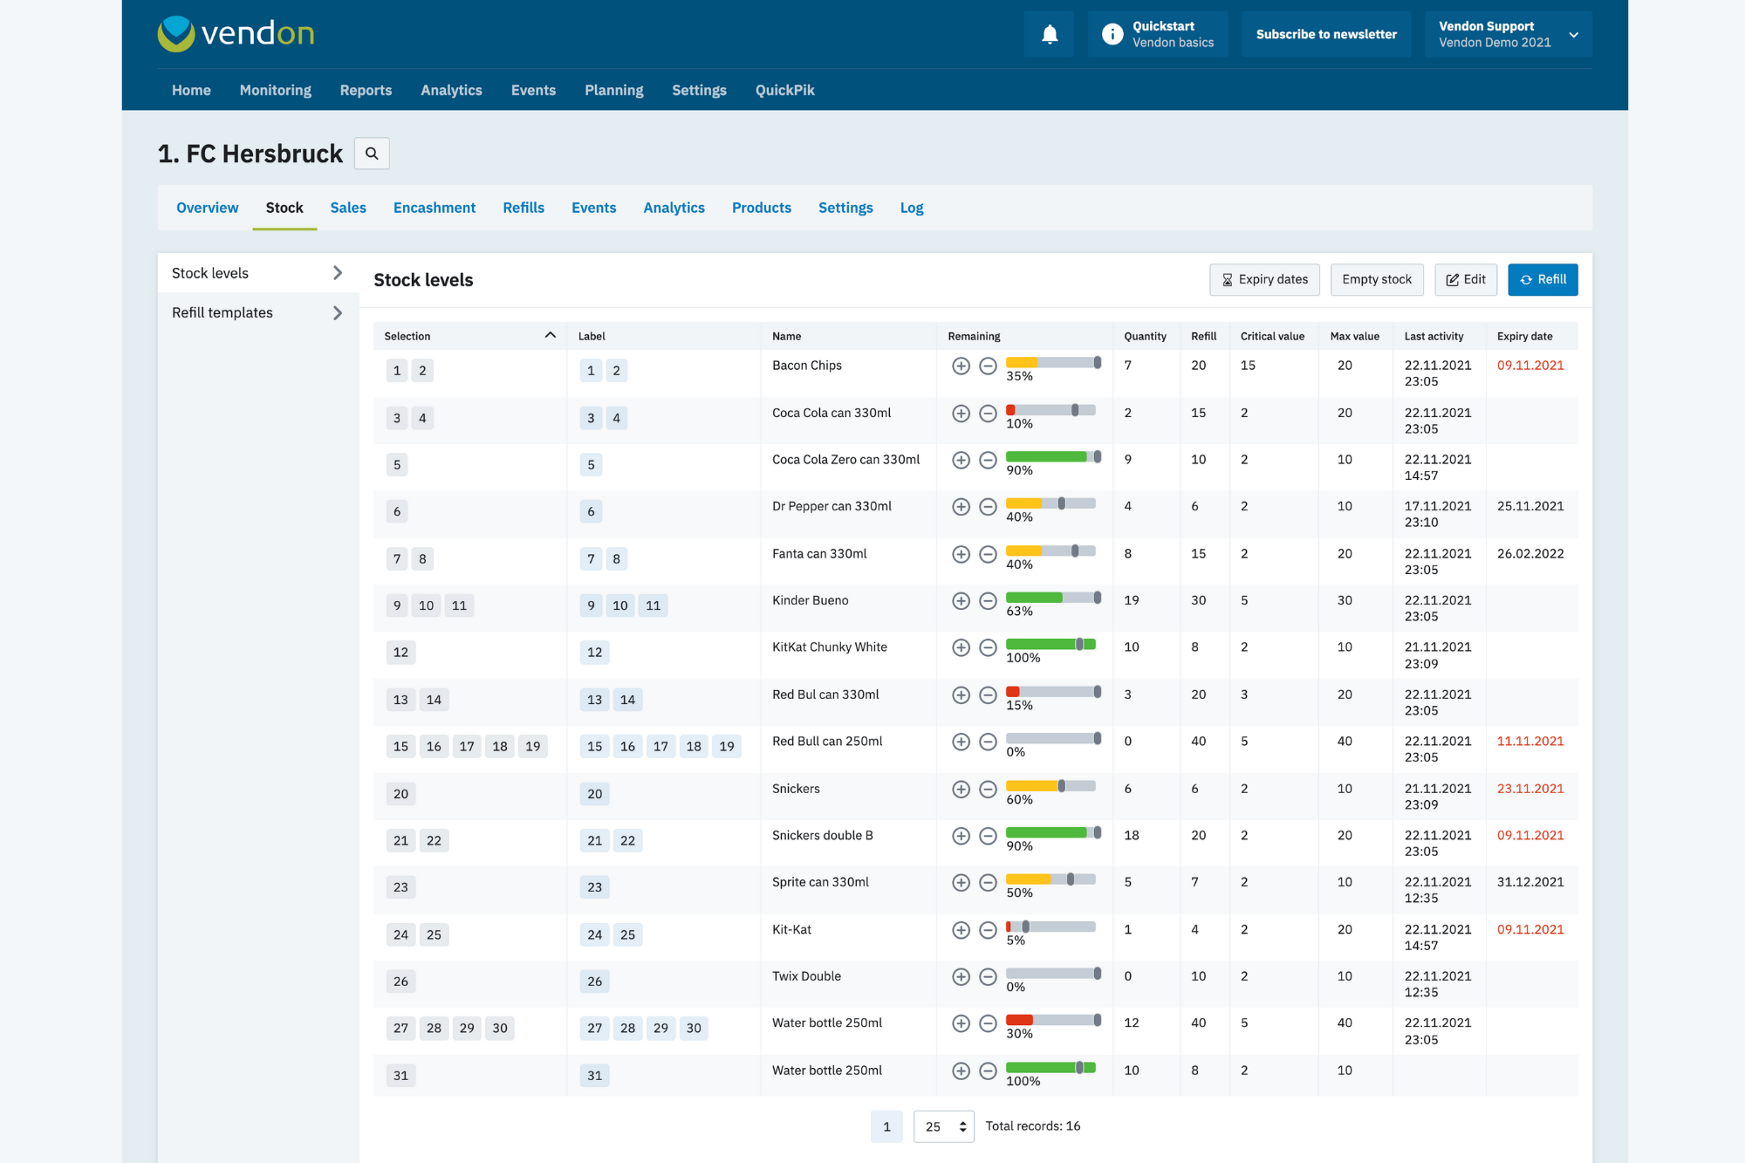The width and height of the screenshot is (1745, 1163).
Task: Click Bacon Chips remaining bar at 35%
Action: [x=1053, y=362]
